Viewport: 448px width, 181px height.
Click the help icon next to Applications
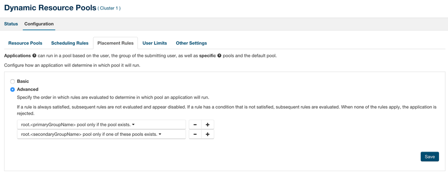pos(35,56)
